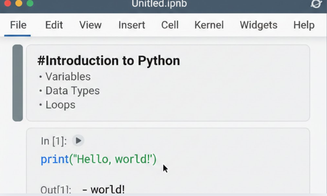Click the '- world!' output text
This screenshot has height=196, width=327.
pos(104,190)
